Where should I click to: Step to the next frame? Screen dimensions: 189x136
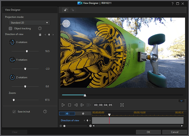(82, 105)
